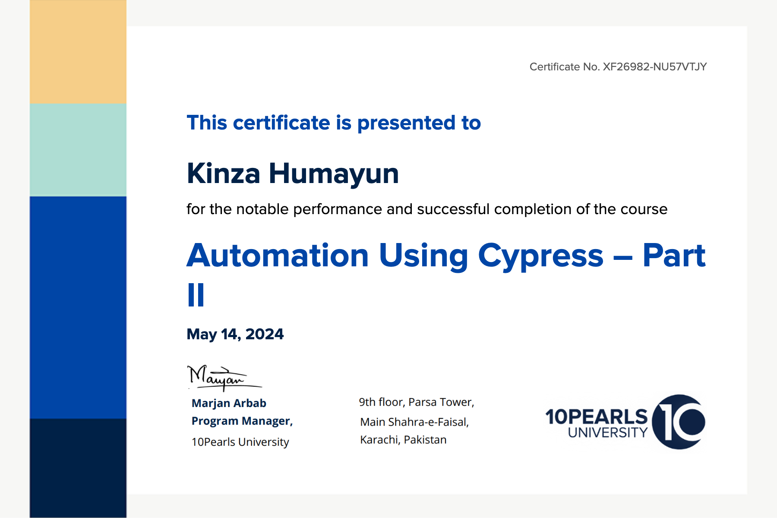The height and width of the screenshot is (518, 777).
Task: Click the handwritten Marjan signature
Action: click(x=220, y=377)
